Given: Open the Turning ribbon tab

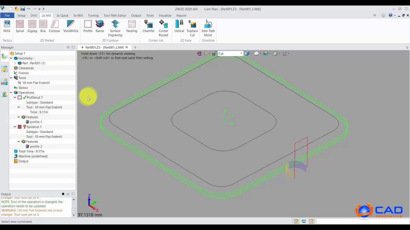Looking at the screenshot, I should coord(93,15).
